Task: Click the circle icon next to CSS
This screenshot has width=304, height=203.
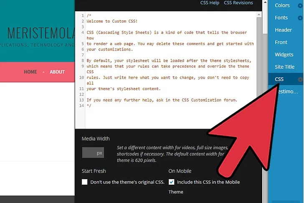Action: click(300, 79)
